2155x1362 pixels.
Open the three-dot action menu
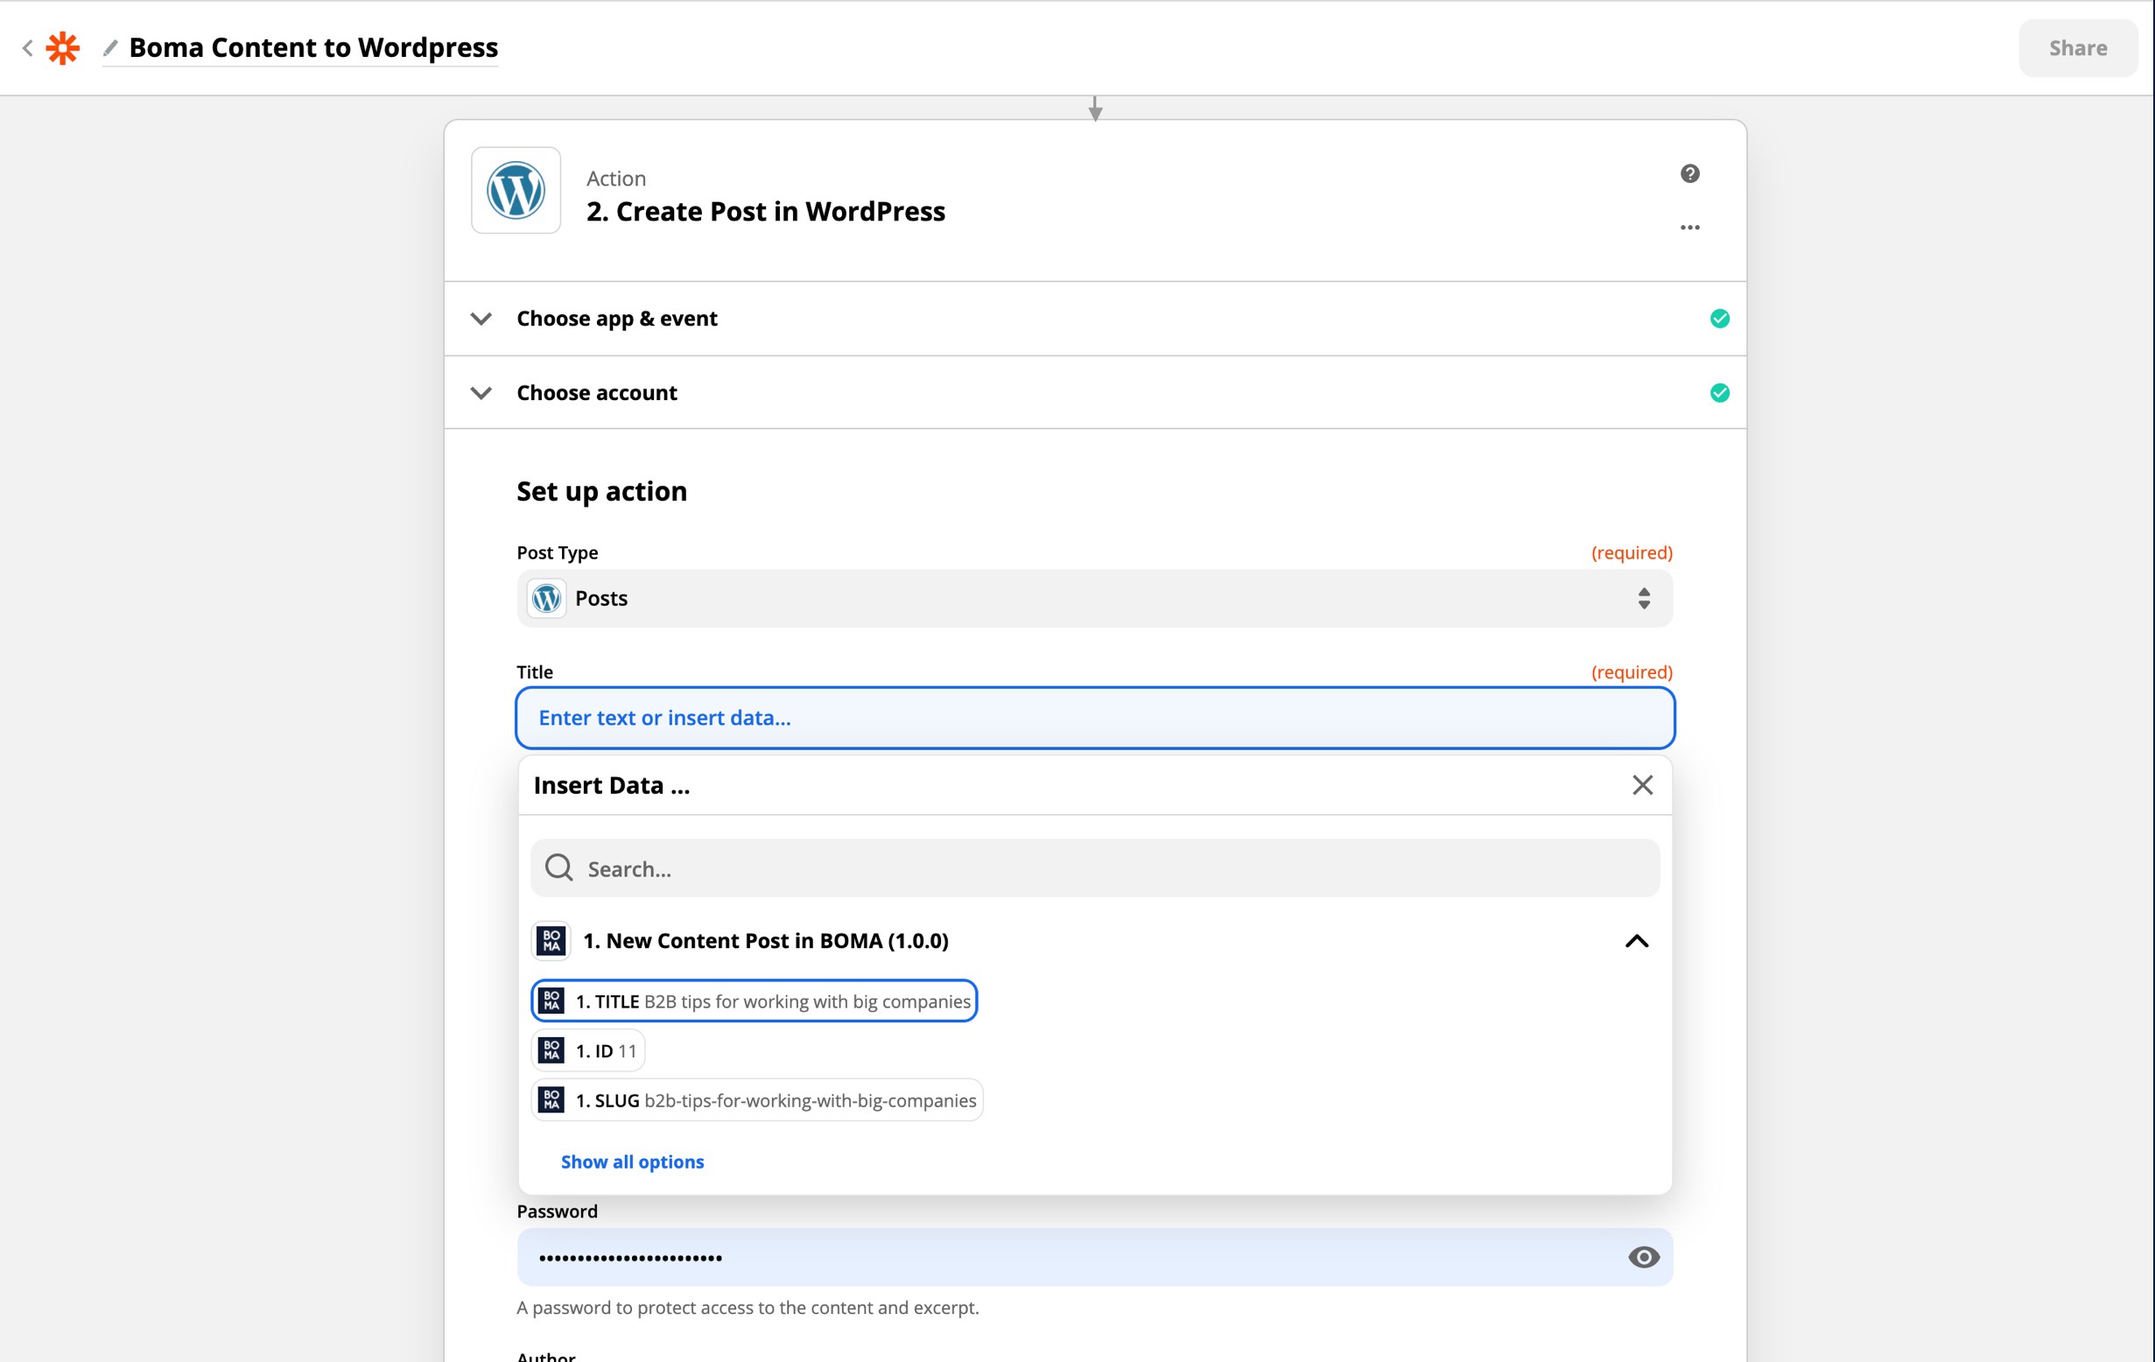click(x=1688, y=228)
